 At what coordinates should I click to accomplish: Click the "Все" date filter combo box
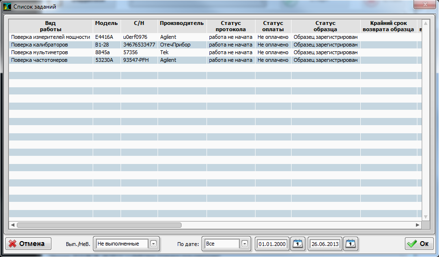(x=221, y=244)
